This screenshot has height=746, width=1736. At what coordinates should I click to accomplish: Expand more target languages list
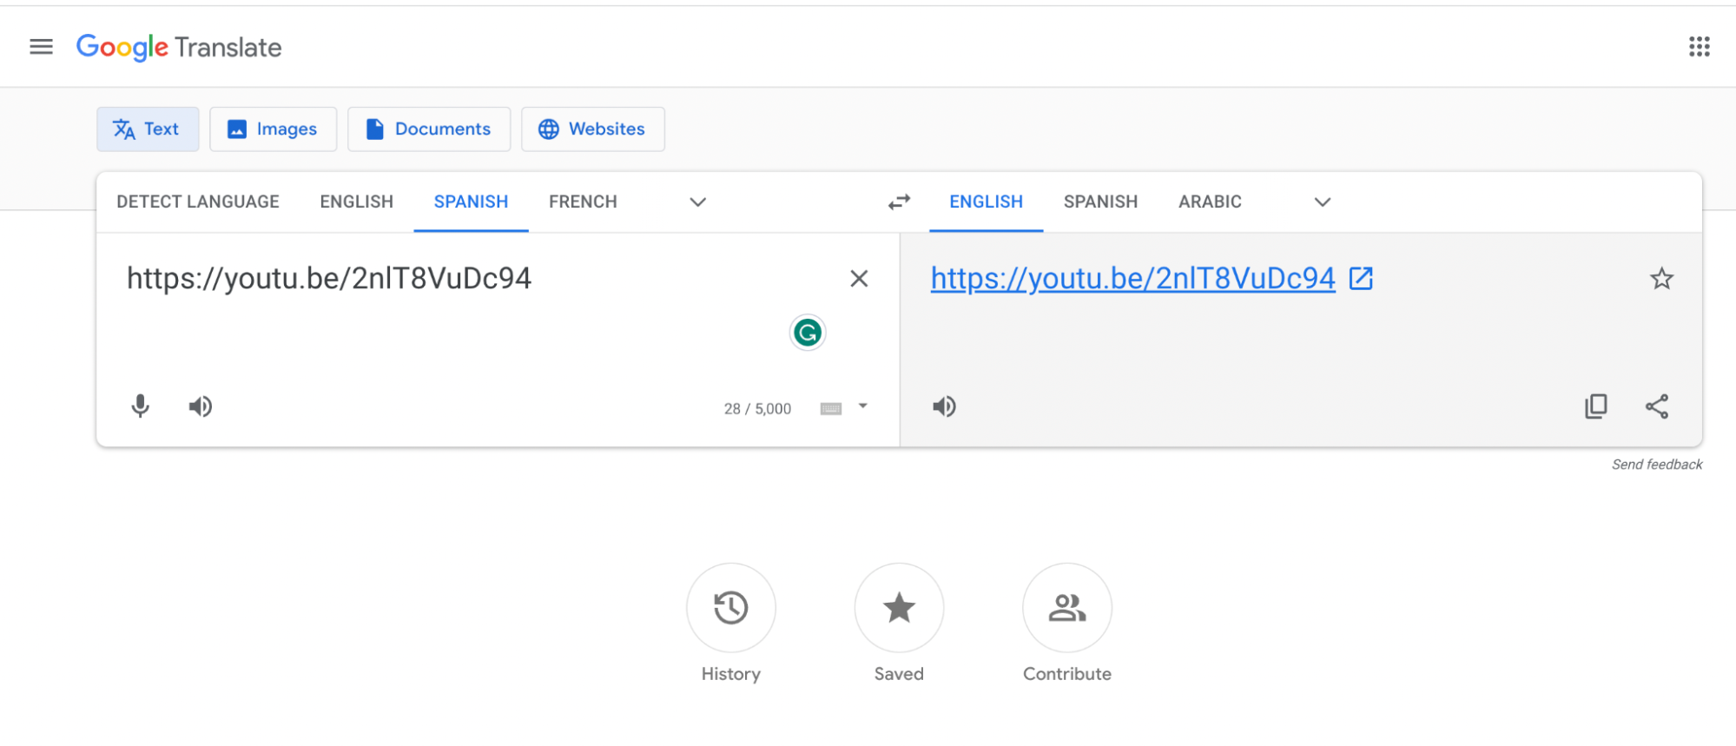[x=1322, y=202]
